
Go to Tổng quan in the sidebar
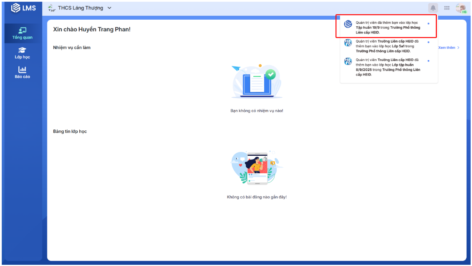[x=23, y=33]
